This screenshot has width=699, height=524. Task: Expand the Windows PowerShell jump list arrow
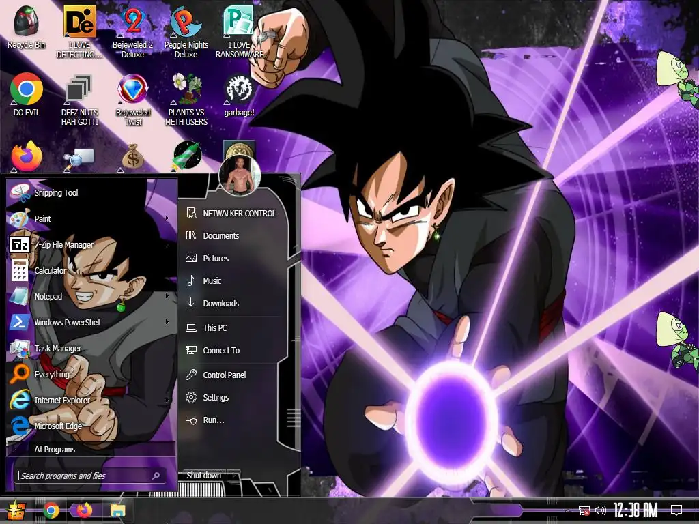(167, 322)
